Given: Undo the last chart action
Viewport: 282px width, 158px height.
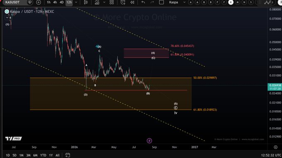Looking at the screenshot, I should [143, 2].
